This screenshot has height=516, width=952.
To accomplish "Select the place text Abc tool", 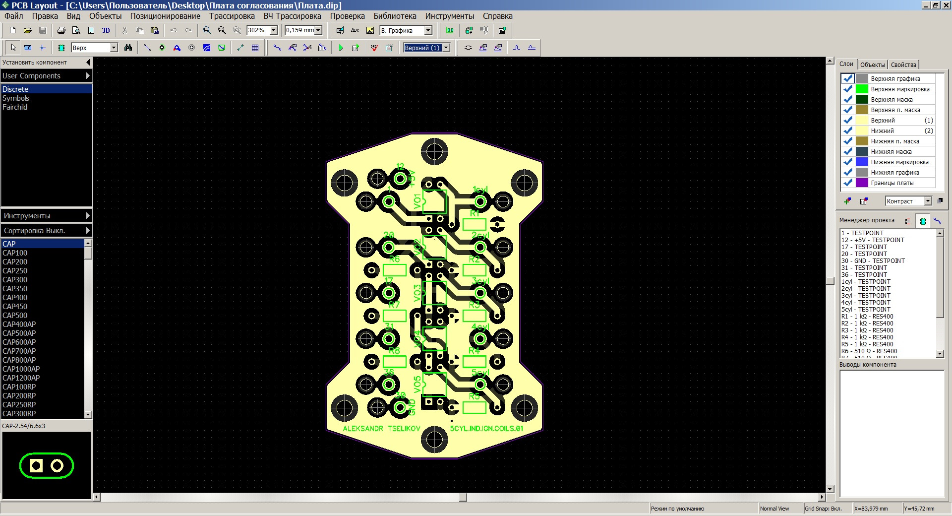I will coord(355,30).
